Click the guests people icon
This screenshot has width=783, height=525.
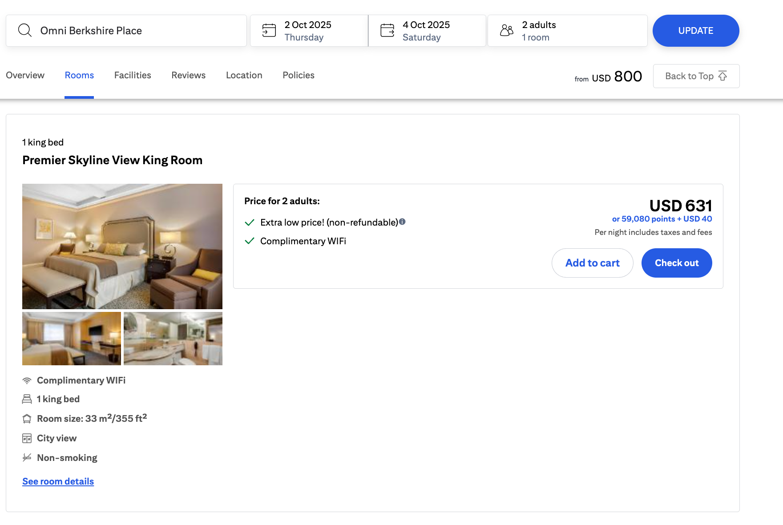click(x=507, y=30)
